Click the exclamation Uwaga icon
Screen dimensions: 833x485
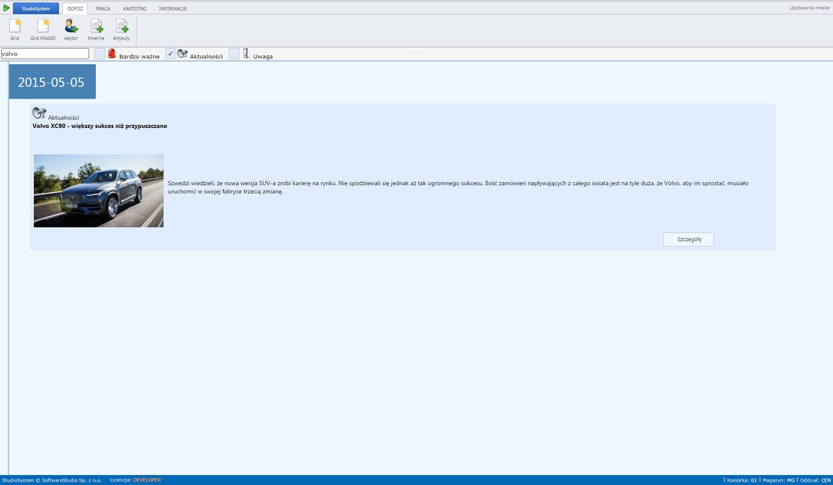(246, 54)
